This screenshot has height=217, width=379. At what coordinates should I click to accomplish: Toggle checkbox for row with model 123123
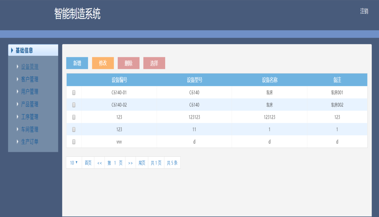point(74,117)
